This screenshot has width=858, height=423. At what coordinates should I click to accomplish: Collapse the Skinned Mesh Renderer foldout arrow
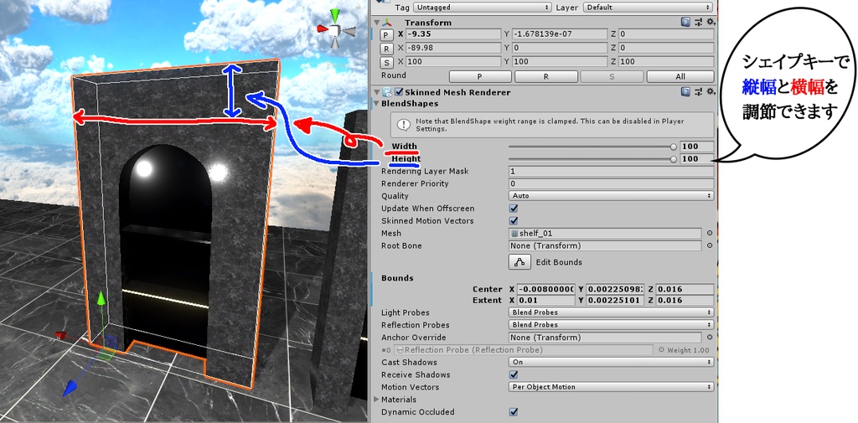pyautogui.click(x=376, y=92)
